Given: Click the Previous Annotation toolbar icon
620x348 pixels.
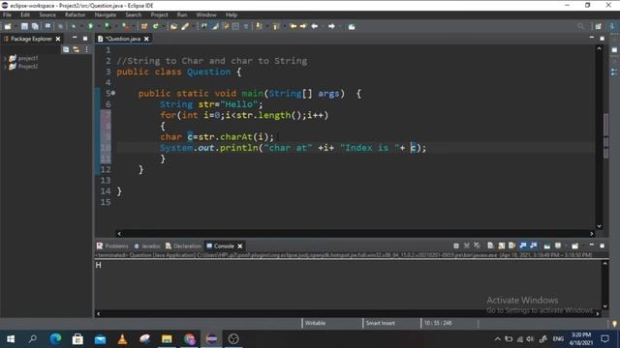Looking at the screenshot, I should 275,26.
